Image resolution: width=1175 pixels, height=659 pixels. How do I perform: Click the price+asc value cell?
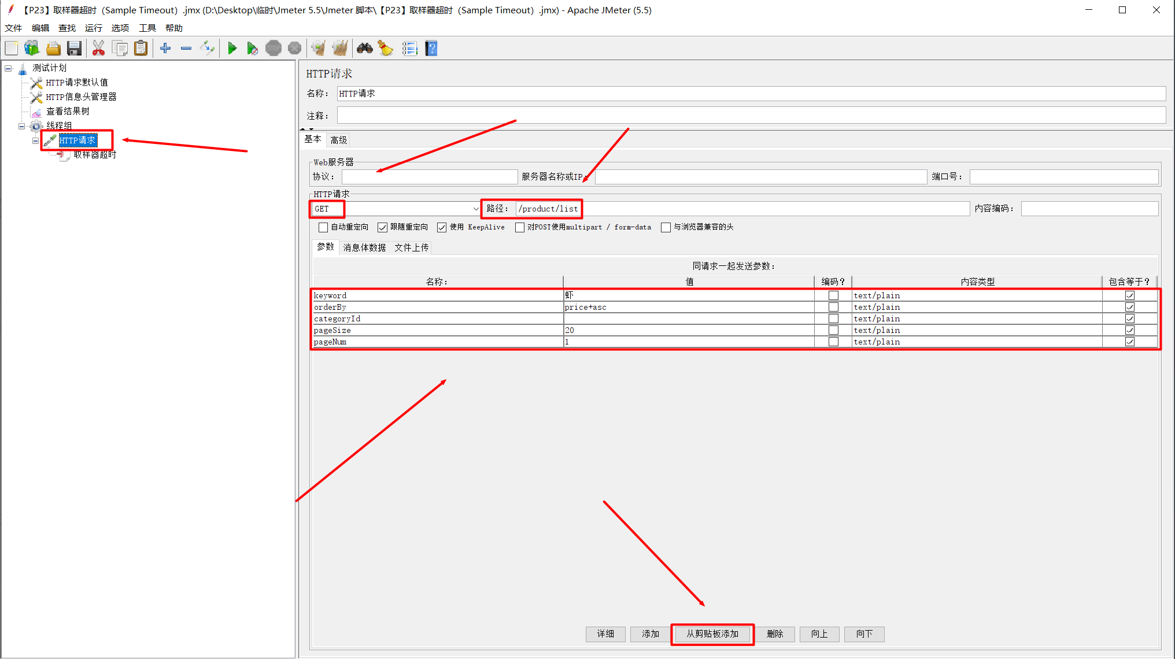tap(689, 307)
